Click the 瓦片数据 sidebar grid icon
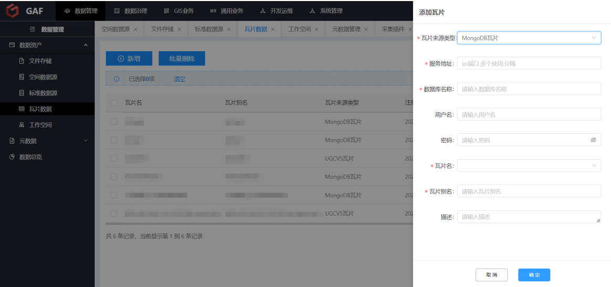The height and width of the screenshot is (287, 611). pyautogui.click(x=22, y=109)
